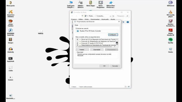
Task: Uncheck Respondente de Descoberta de Topologia checkbox
Action: click(x=77, y=45)
